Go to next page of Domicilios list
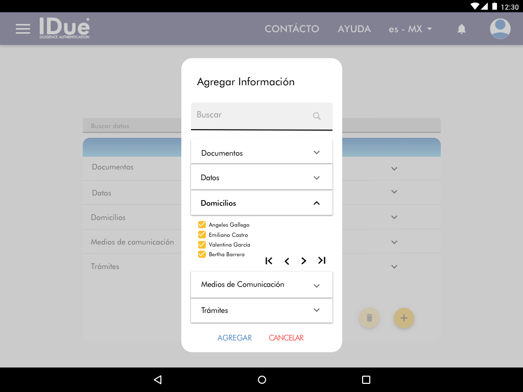Viewport: 523px width, 392px height. 304,261
